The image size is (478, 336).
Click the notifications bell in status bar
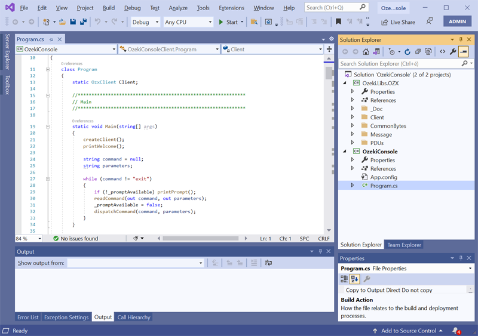point(456,331)
